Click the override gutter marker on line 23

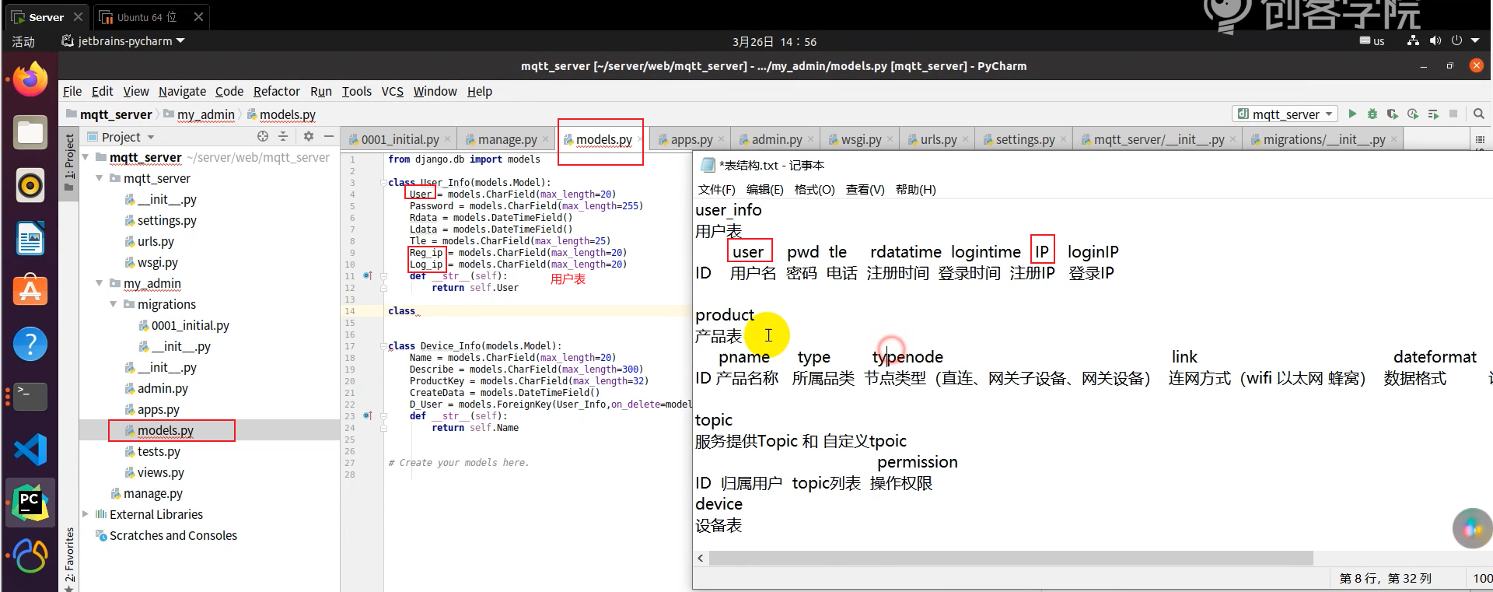pyautogui.click(x=367, y=415)
